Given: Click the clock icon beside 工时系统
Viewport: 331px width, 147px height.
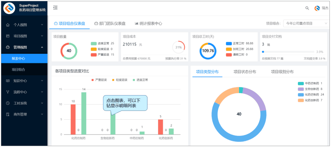Looking at the screenshot, I should 8,103.
